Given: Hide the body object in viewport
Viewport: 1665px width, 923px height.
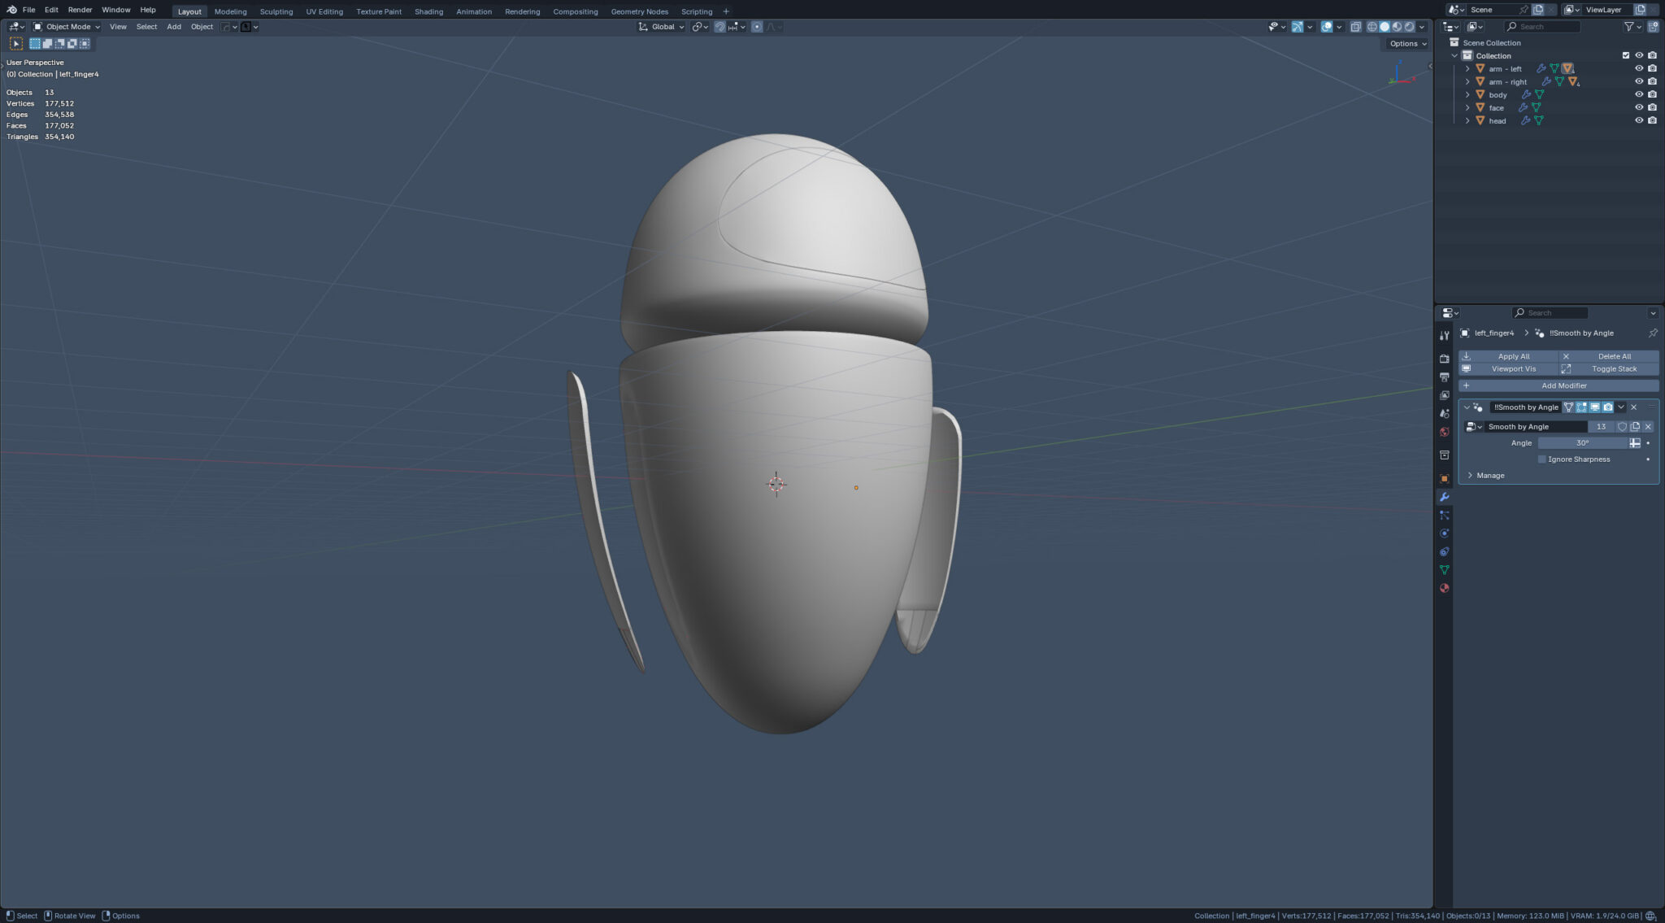Looking at the screenshot, I should point(1638,95).
